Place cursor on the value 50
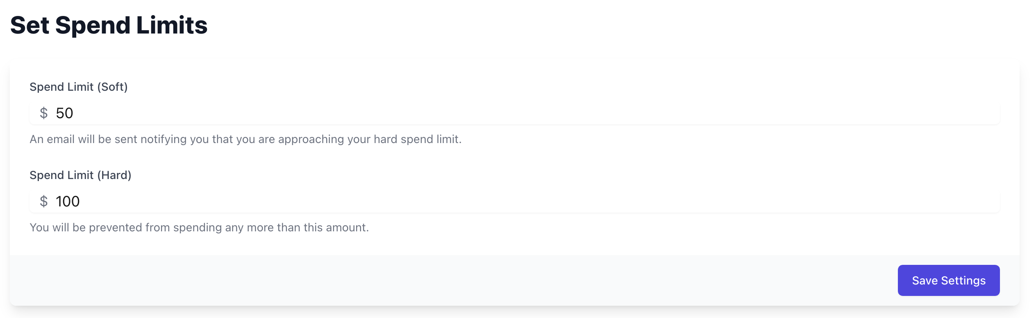 (64, 113)
